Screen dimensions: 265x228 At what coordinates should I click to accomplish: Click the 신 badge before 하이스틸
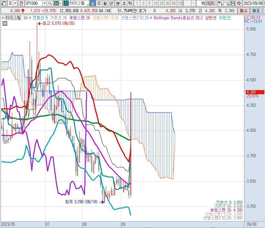point(66,3)
